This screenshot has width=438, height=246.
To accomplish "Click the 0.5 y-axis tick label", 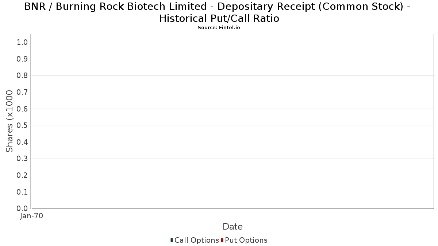I will 22,125.
